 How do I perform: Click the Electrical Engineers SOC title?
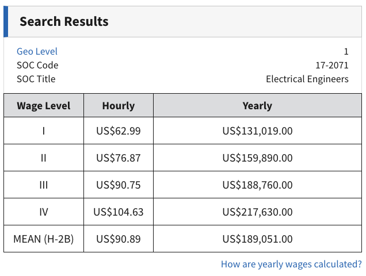pyautogui.click(x=307, y=79)
